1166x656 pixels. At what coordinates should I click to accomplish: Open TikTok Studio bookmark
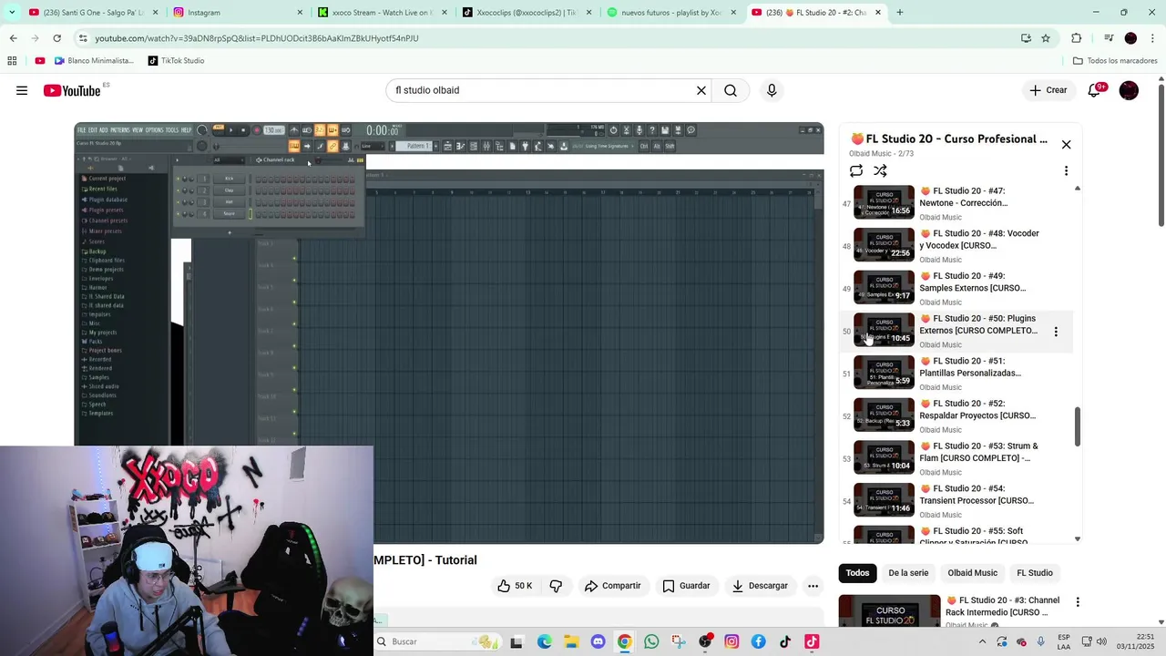point(176,61)
